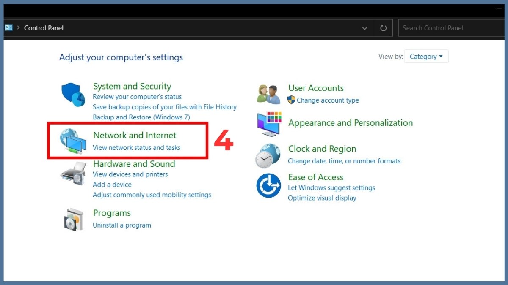Click the Add a device link
Image resolution: width=508 pixels, height=285 pixels.
coord(112,185)
